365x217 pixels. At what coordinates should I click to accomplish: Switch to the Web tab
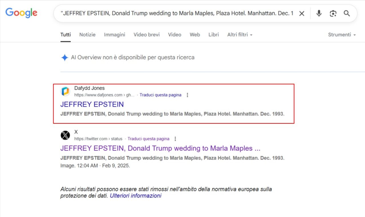point(195,35)
